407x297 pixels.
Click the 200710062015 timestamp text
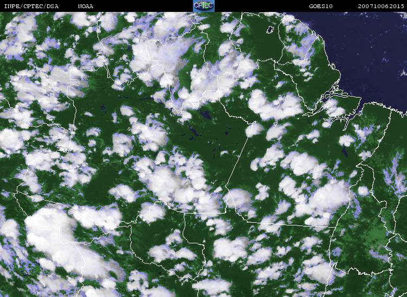381,7
